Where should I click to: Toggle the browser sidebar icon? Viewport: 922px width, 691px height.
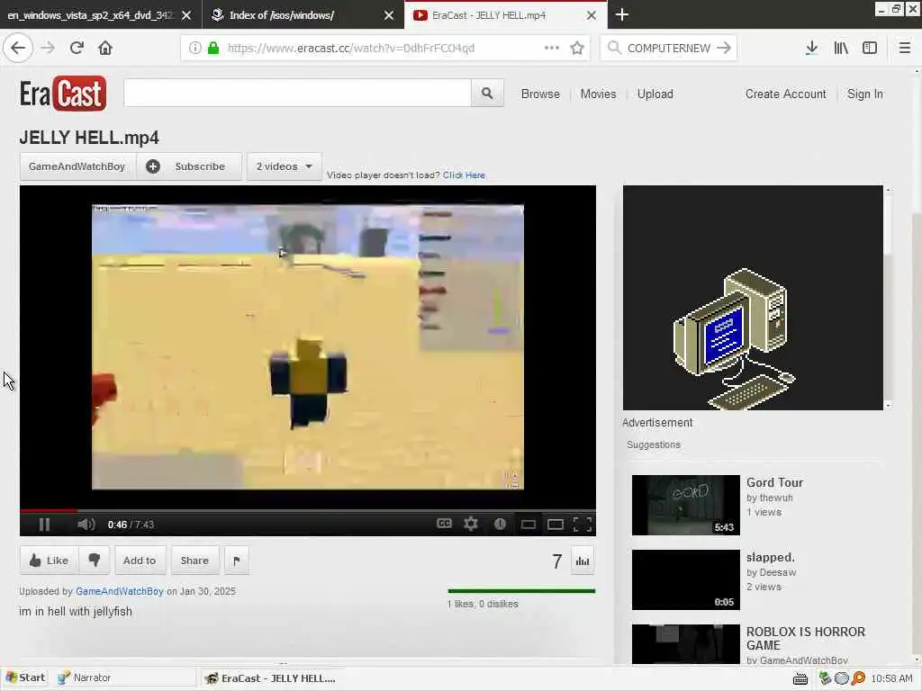coord(870,49)
